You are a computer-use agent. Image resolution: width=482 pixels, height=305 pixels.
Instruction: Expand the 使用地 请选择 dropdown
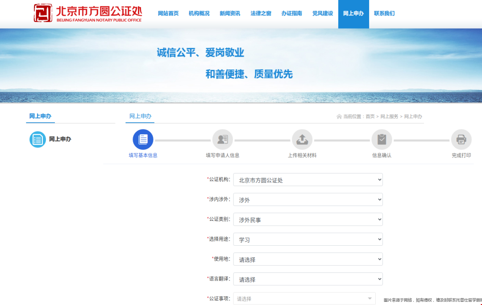pyautogui.click(x=308, y=259)
